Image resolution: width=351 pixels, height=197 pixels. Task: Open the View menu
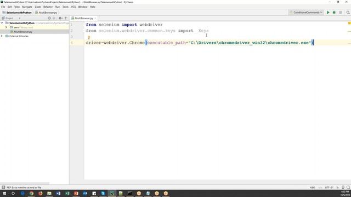17,7
